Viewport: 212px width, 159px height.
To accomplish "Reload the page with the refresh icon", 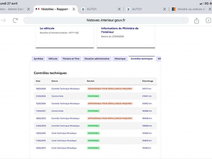I will (15, 20).
